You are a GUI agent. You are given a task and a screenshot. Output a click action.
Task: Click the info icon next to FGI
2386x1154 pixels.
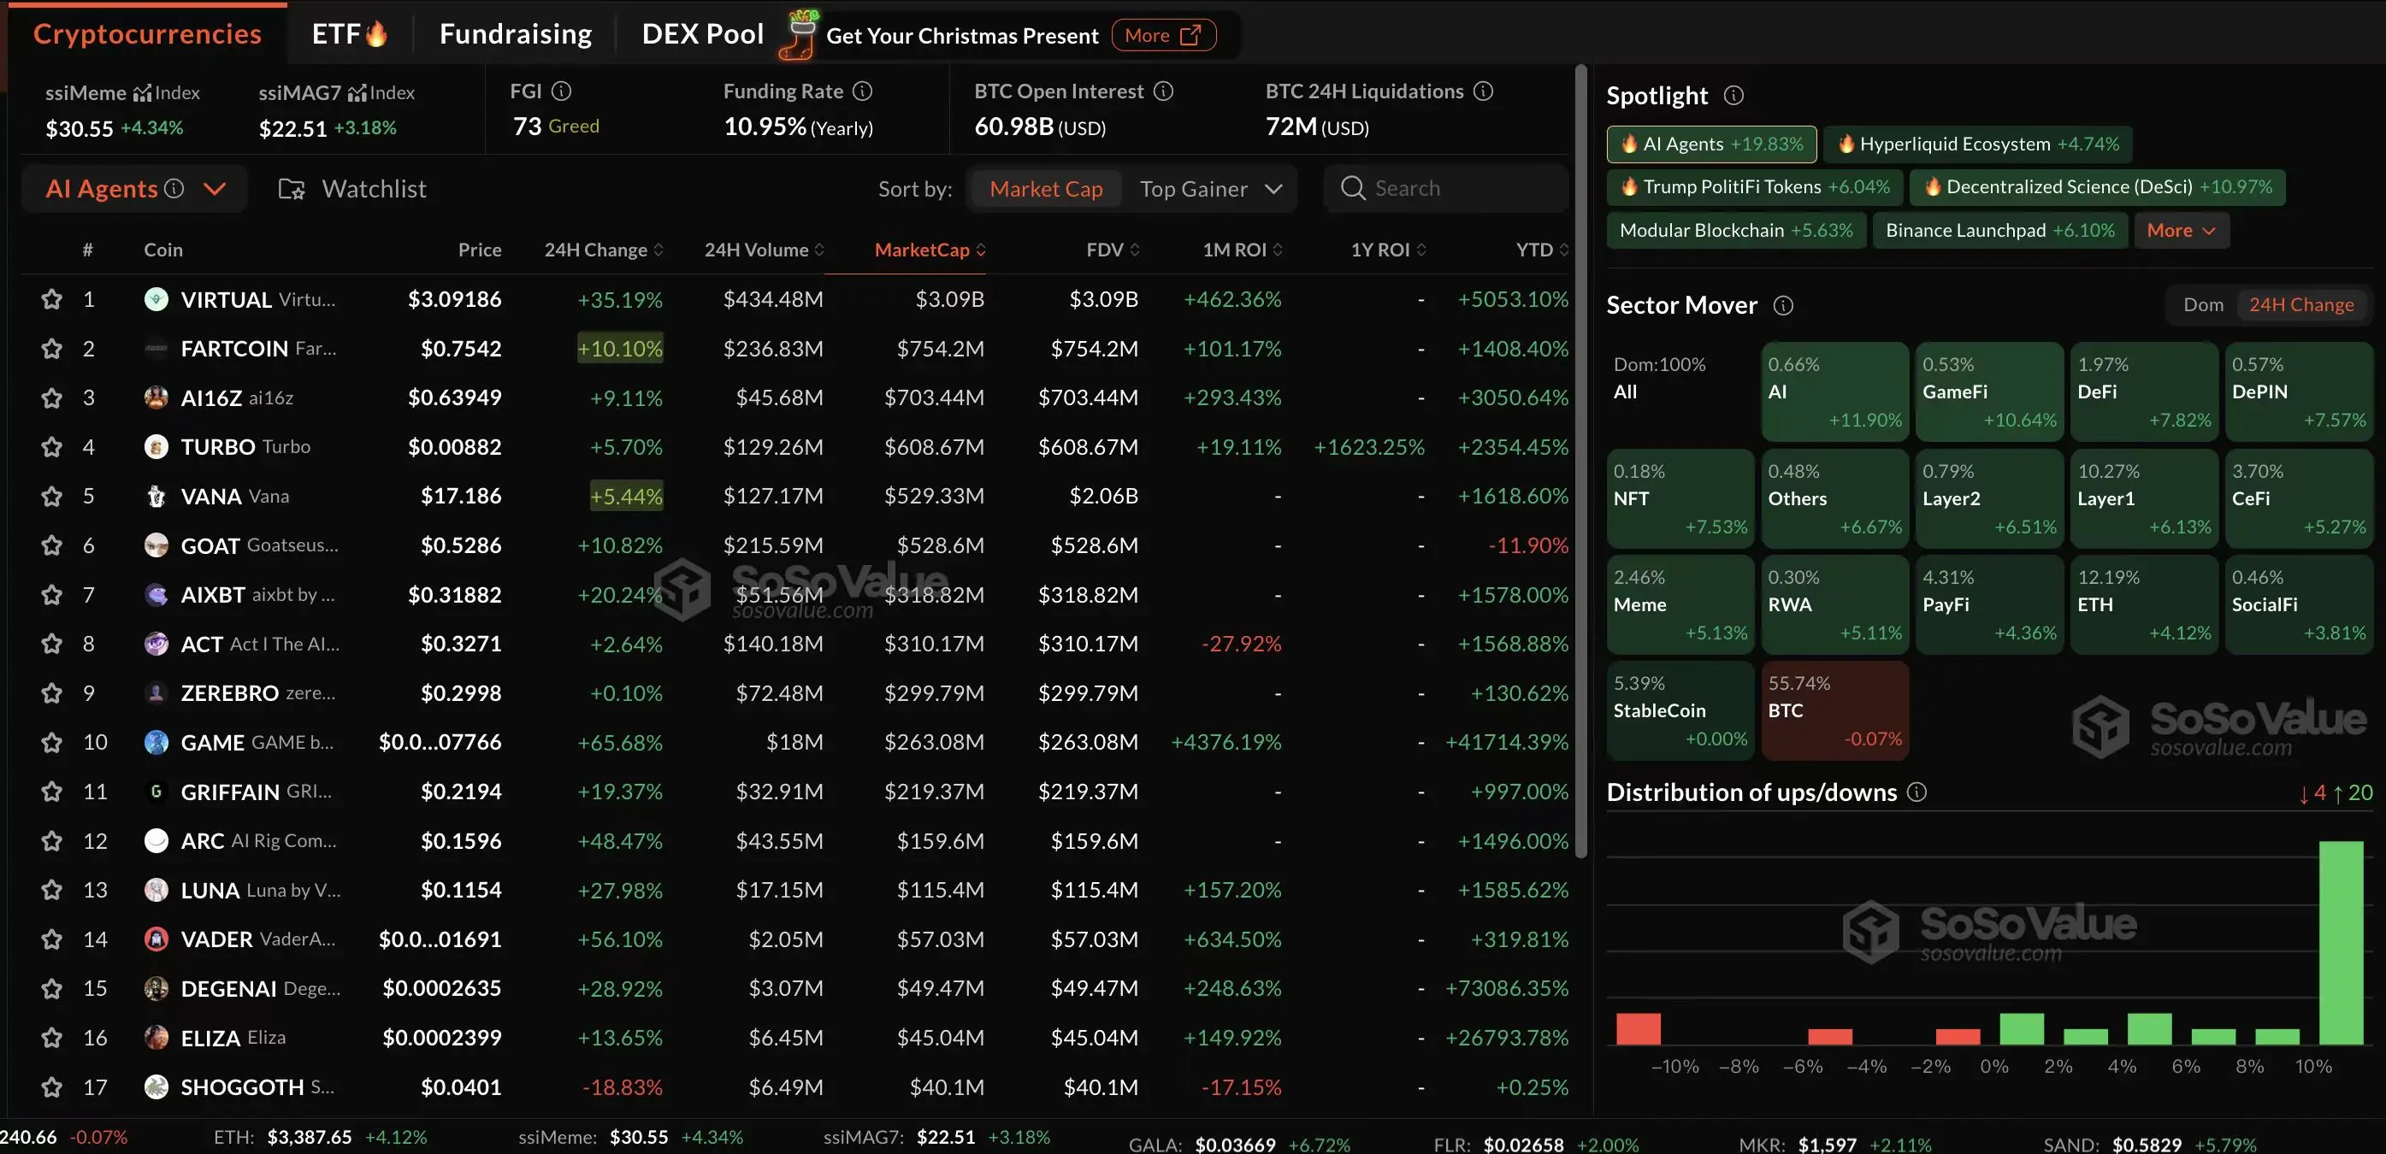561,90
